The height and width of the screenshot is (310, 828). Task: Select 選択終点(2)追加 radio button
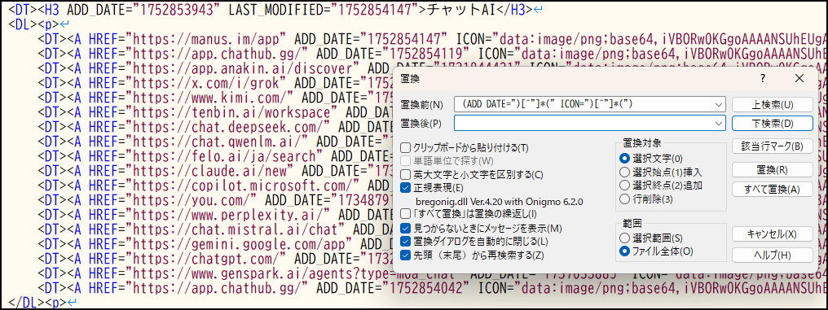click(x=625, y=185)
